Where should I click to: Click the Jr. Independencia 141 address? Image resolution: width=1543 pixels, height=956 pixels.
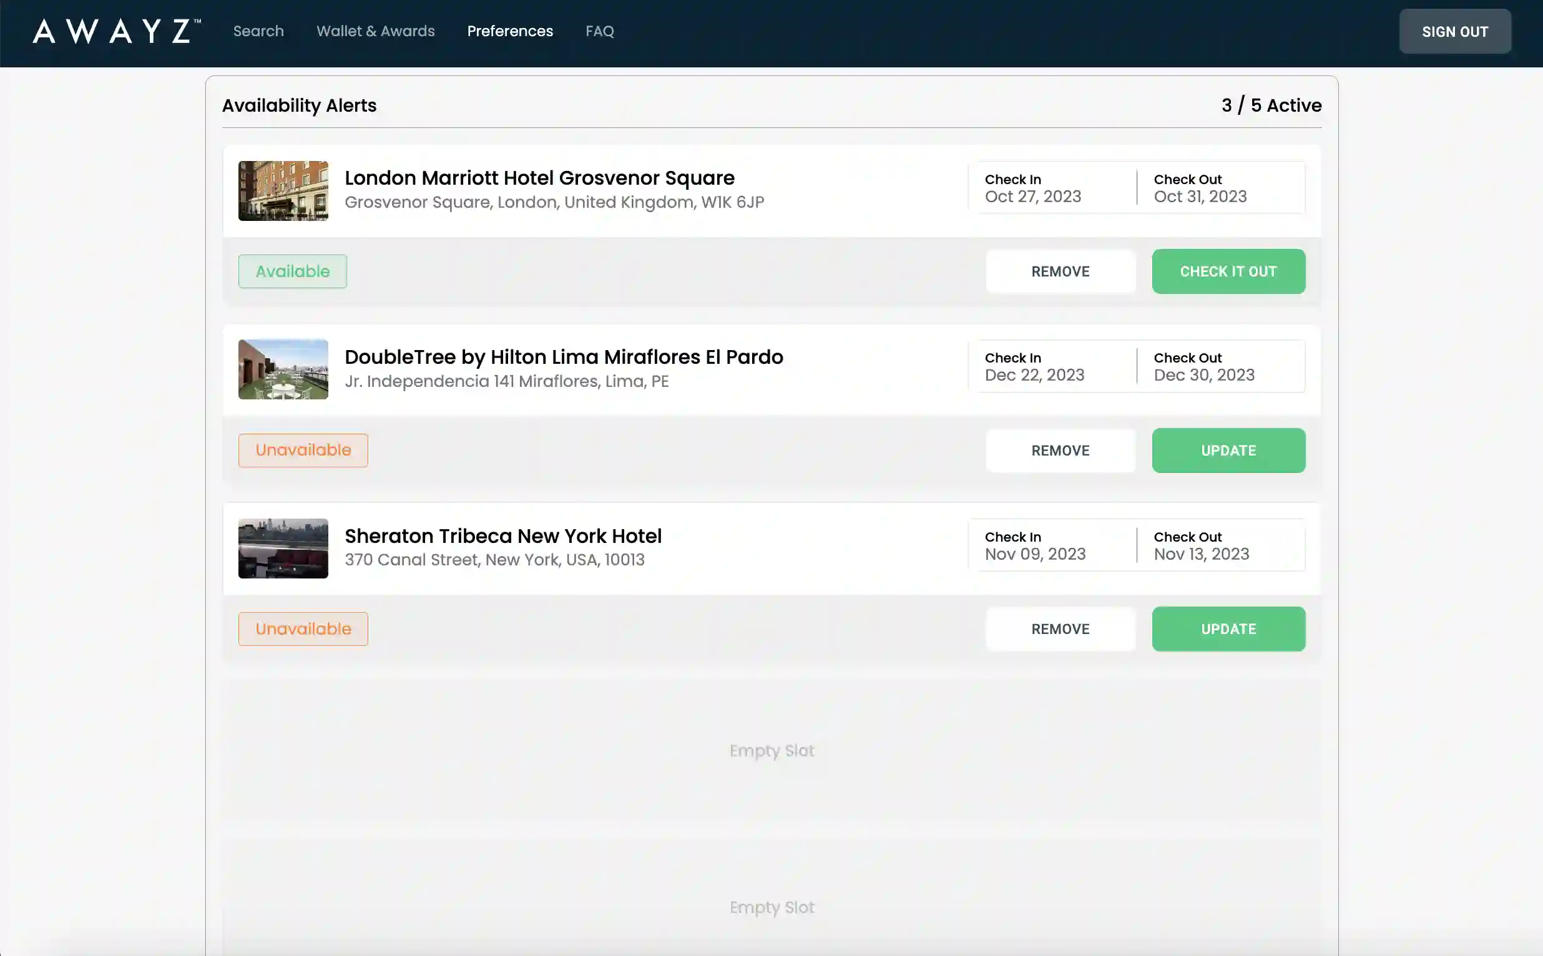coord(507,381)
